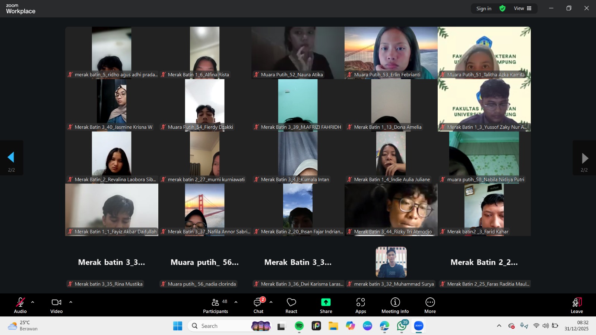The width and height of the screenshot is (596, 335).
Task: Open the Apps panel
Action: coord(361,305)
